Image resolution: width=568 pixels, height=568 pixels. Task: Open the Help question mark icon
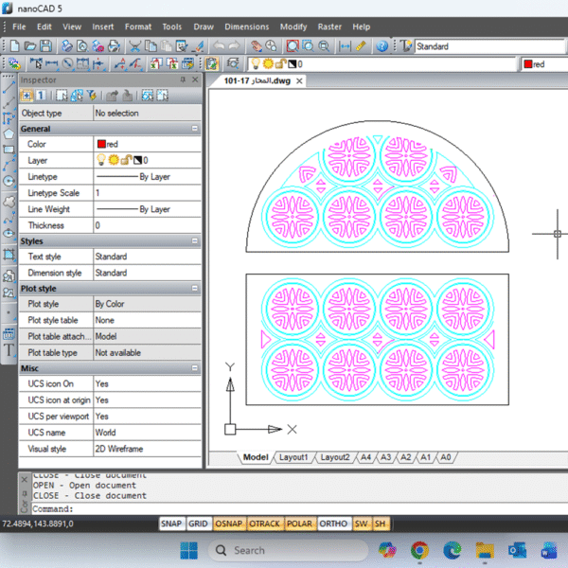pos(382,45)
